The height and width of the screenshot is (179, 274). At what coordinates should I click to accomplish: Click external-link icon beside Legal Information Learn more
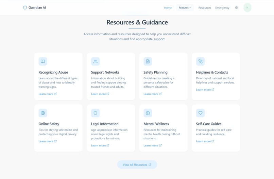108,145
